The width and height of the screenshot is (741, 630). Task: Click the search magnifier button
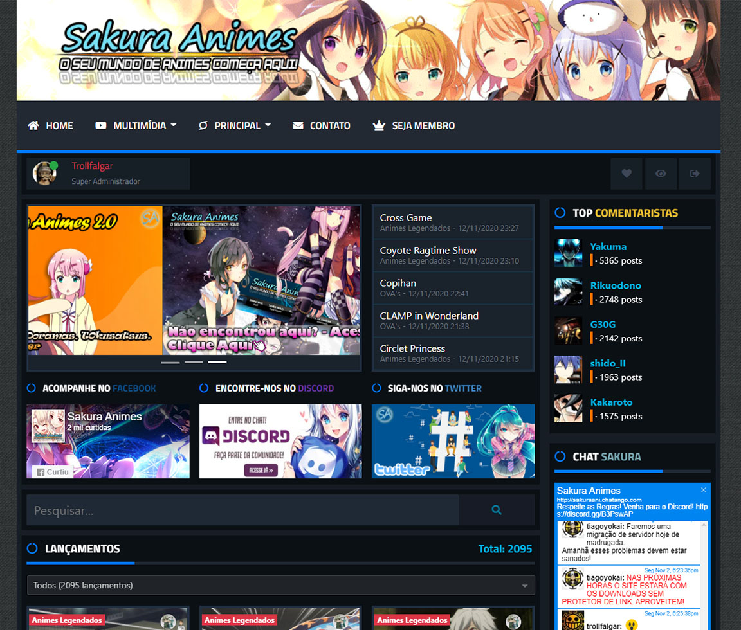click(496, 510)
